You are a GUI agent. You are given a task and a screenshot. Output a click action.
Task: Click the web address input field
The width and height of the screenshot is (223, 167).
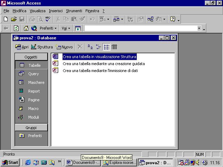(141, 28)
